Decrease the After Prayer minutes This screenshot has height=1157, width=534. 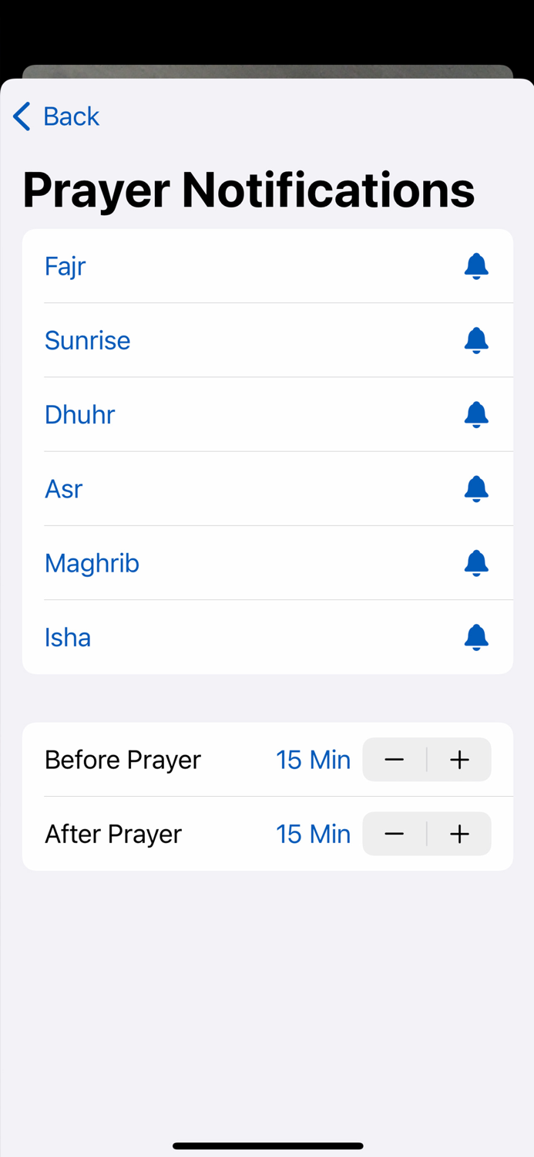pyautogui.click(x=394, y=833)
